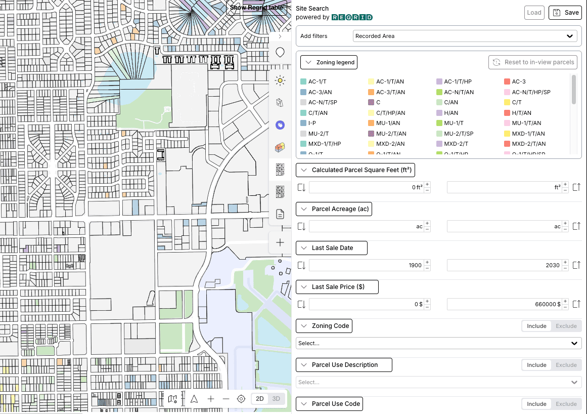The width and height of the screenshot is (587, 414).
Task: Reset map bearing to north arrow
Action: click(x=194, y=399)
